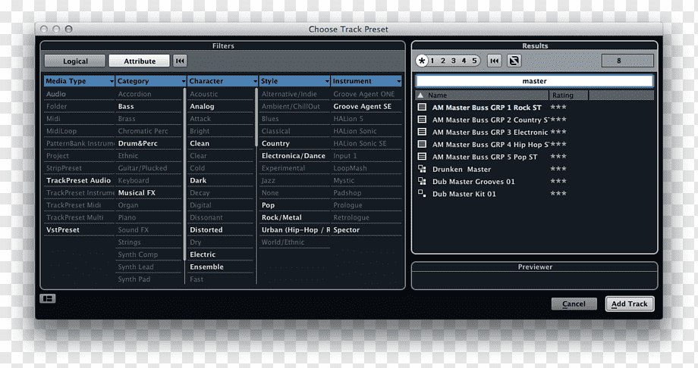The width and height of the screenshot is (698, 368).
Task: Set rating stars for AM Master Buss GRP 1
Action: tap(558, 108)
